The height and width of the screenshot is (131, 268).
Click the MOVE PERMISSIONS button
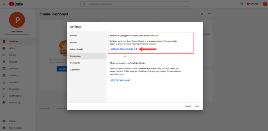(121, 80)
